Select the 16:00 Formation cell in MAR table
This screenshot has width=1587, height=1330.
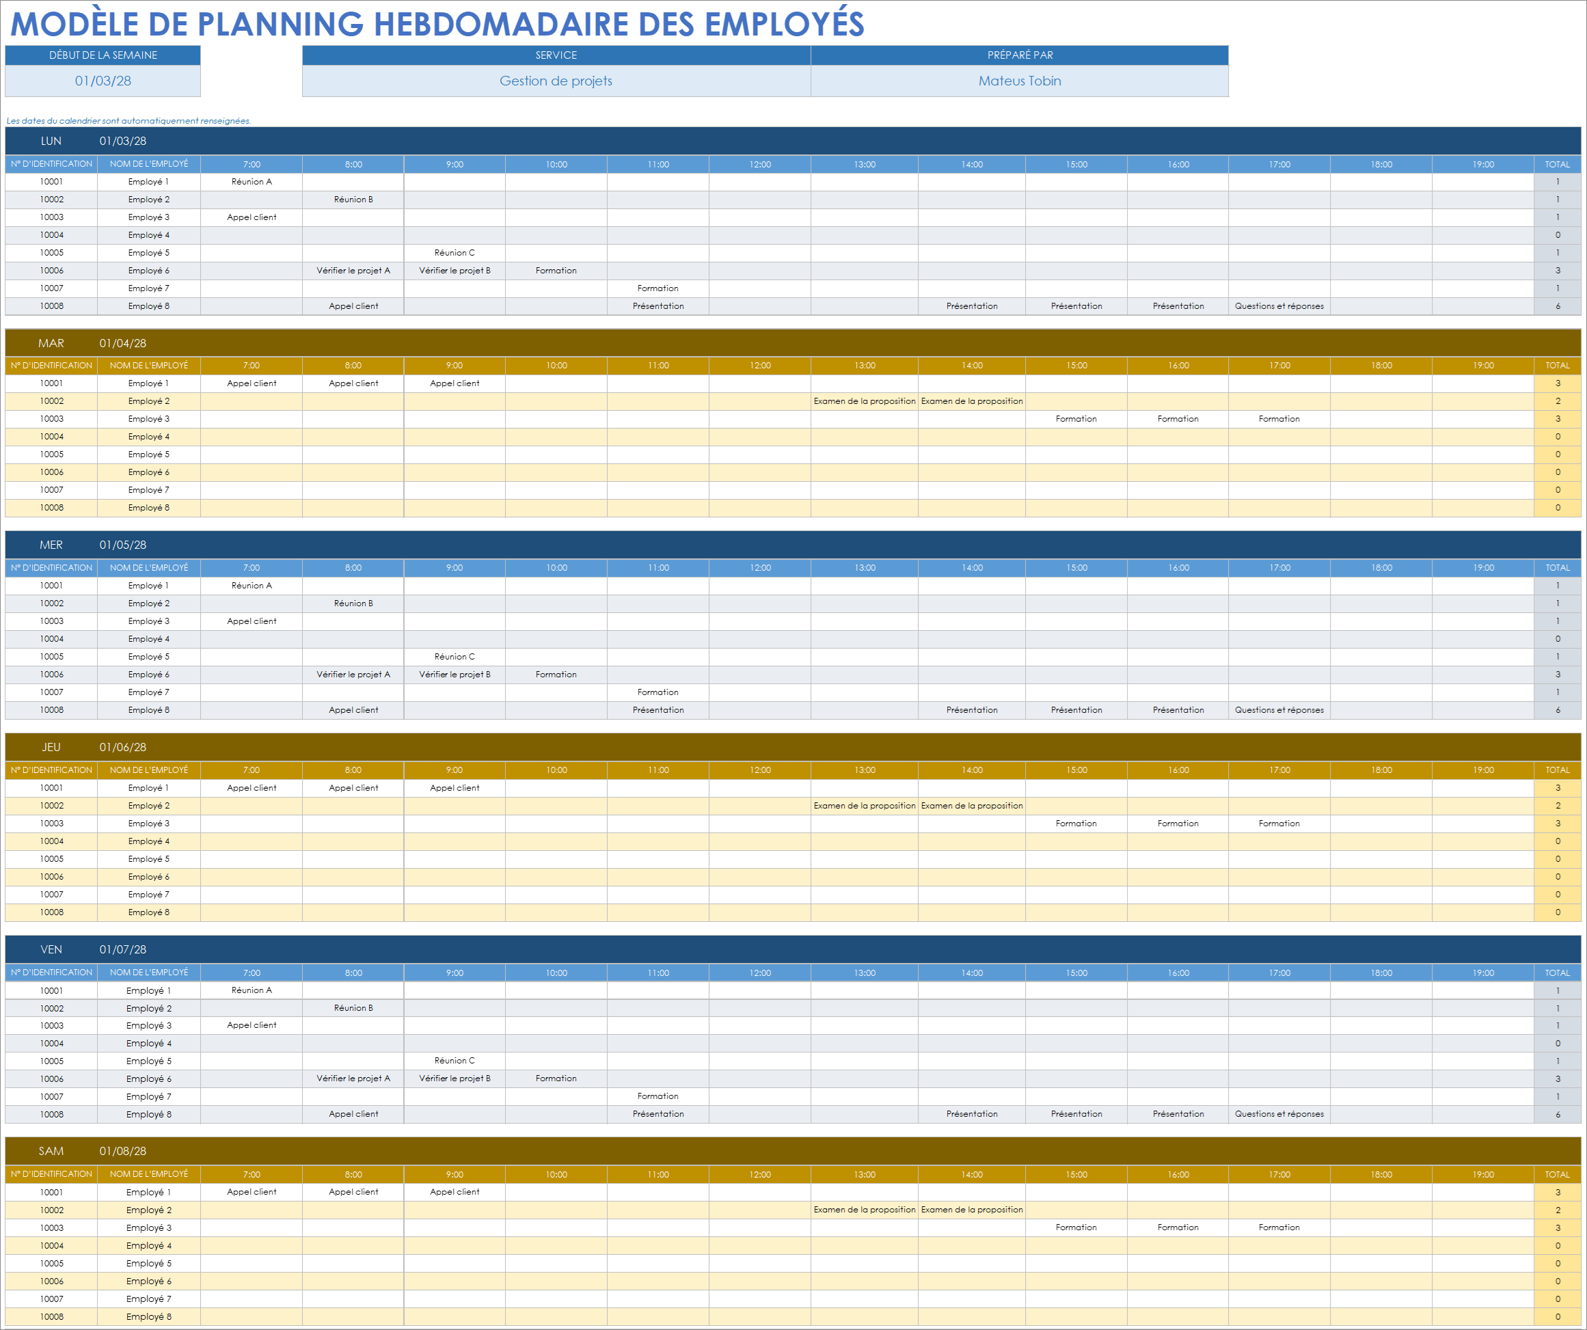click(x=1178, y=420)
